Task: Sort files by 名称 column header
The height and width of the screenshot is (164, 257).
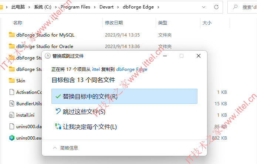Action: tap(18, 23)
